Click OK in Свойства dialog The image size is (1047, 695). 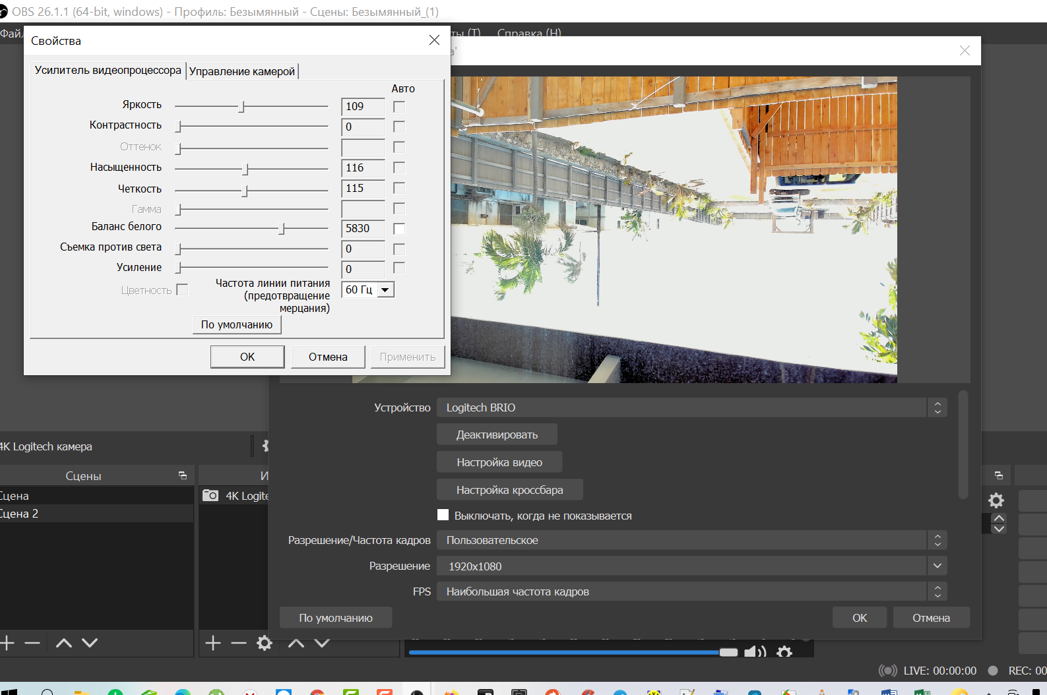[x=247, y=357]
